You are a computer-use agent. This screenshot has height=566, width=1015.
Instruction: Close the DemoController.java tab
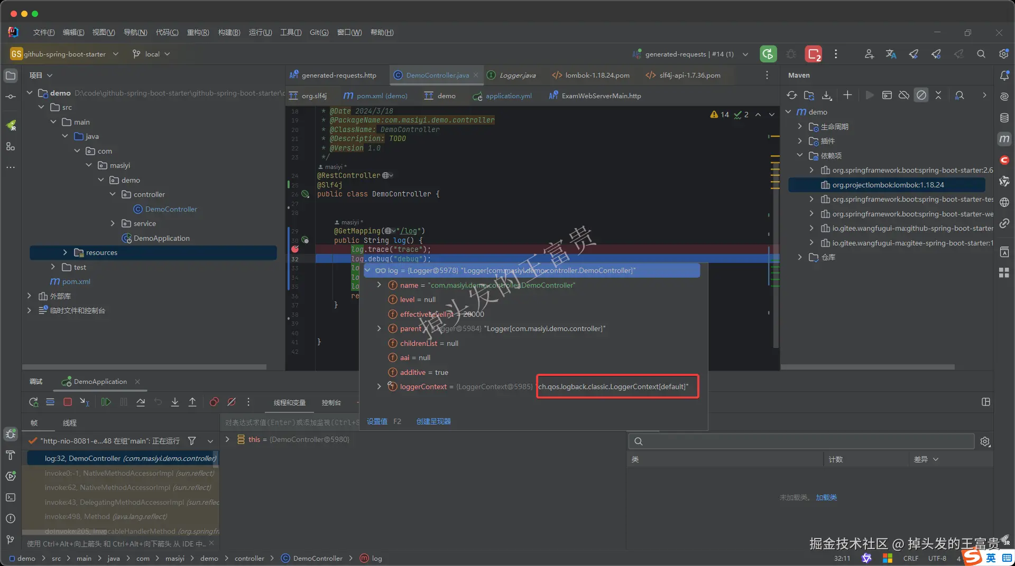(476, 75)
